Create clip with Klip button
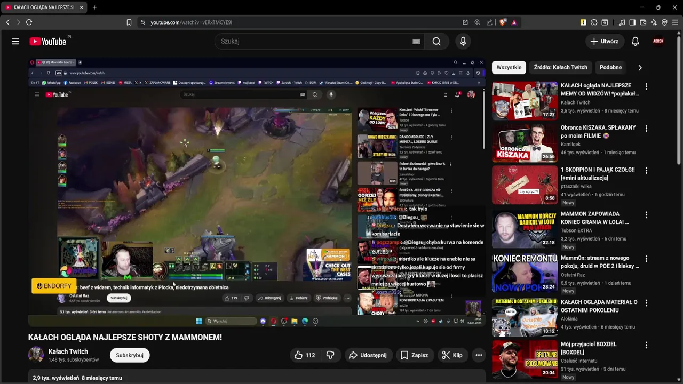Viewport: 683px width, 384px height. [x=452, y=355]
